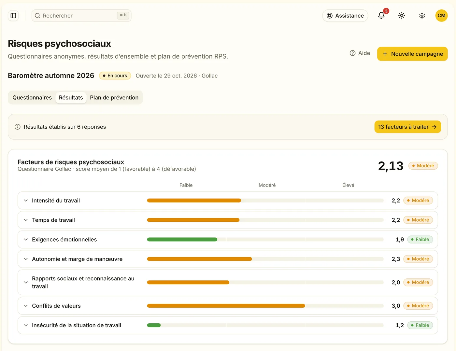Open 13 facteurs à traiter
456x351 pixels.
(407, 127)
